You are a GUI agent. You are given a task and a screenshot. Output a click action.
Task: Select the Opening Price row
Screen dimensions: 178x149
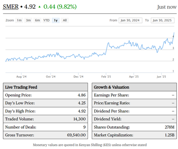point(46,95)
